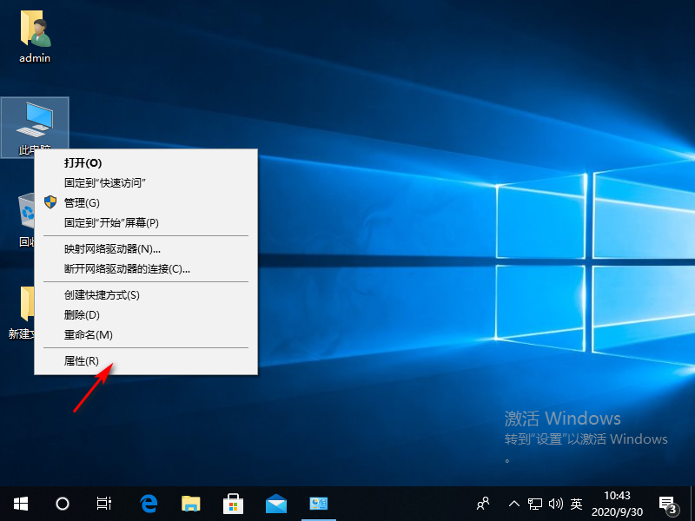Launch File Explorer from the taskbar
Image resolution: width=695 pixels, height=521 pixels.
[x=190, y=504]
